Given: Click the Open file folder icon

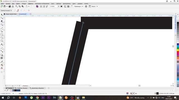Looking at the screenshot, I should coord(5,6).
